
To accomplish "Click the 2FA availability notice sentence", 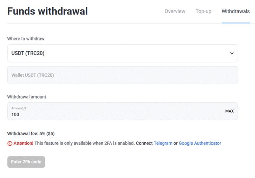I will pos(84,143).
